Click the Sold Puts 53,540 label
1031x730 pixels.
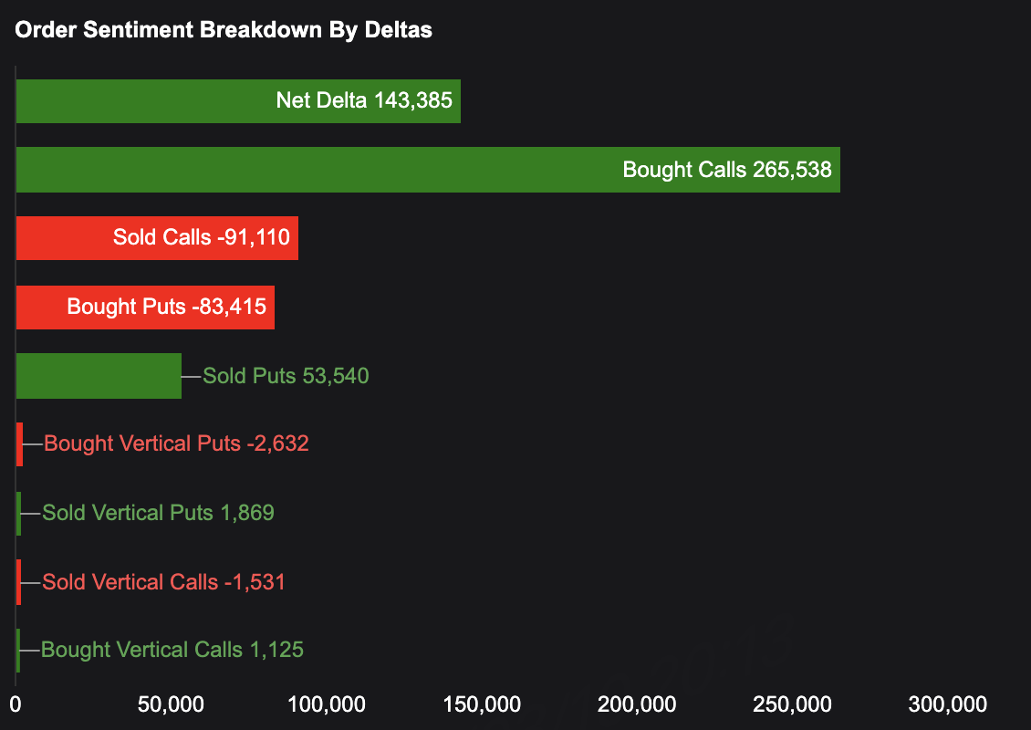pos(286,376)
